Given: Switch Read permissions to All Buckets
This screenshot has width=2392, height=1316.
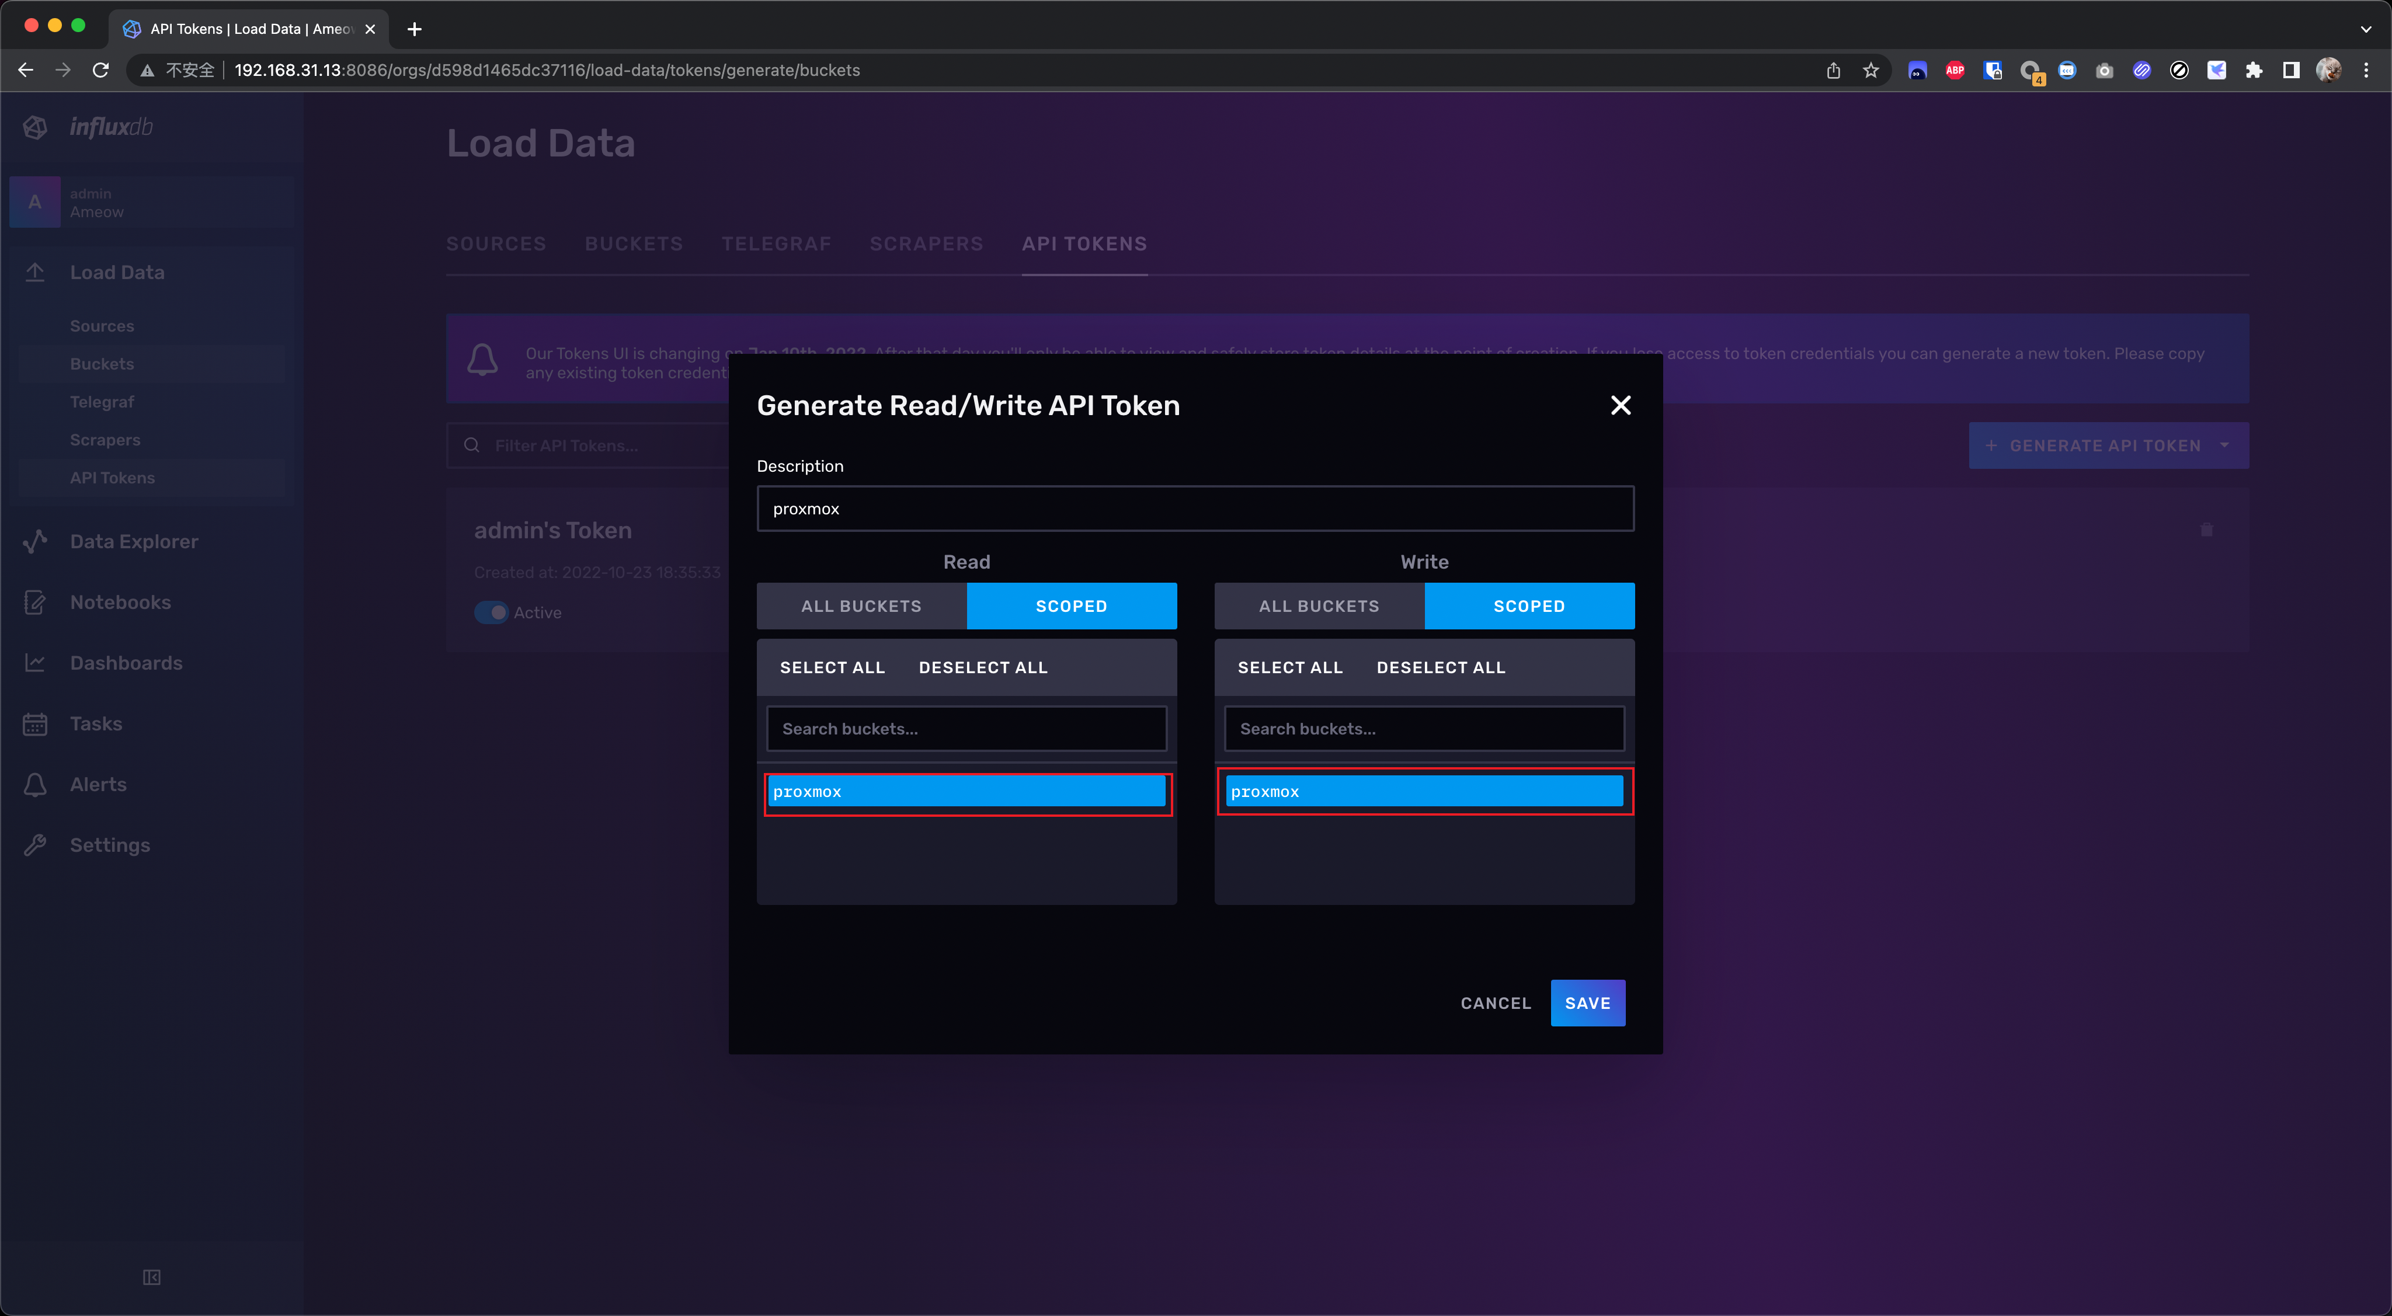Looking at the screenshot, I should coord(861,606).
